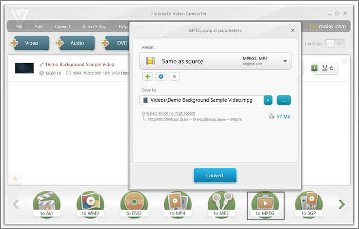Open the Help menu
Image resolution: width=359 pixels, height=229 pixels.
coord(123,26)
